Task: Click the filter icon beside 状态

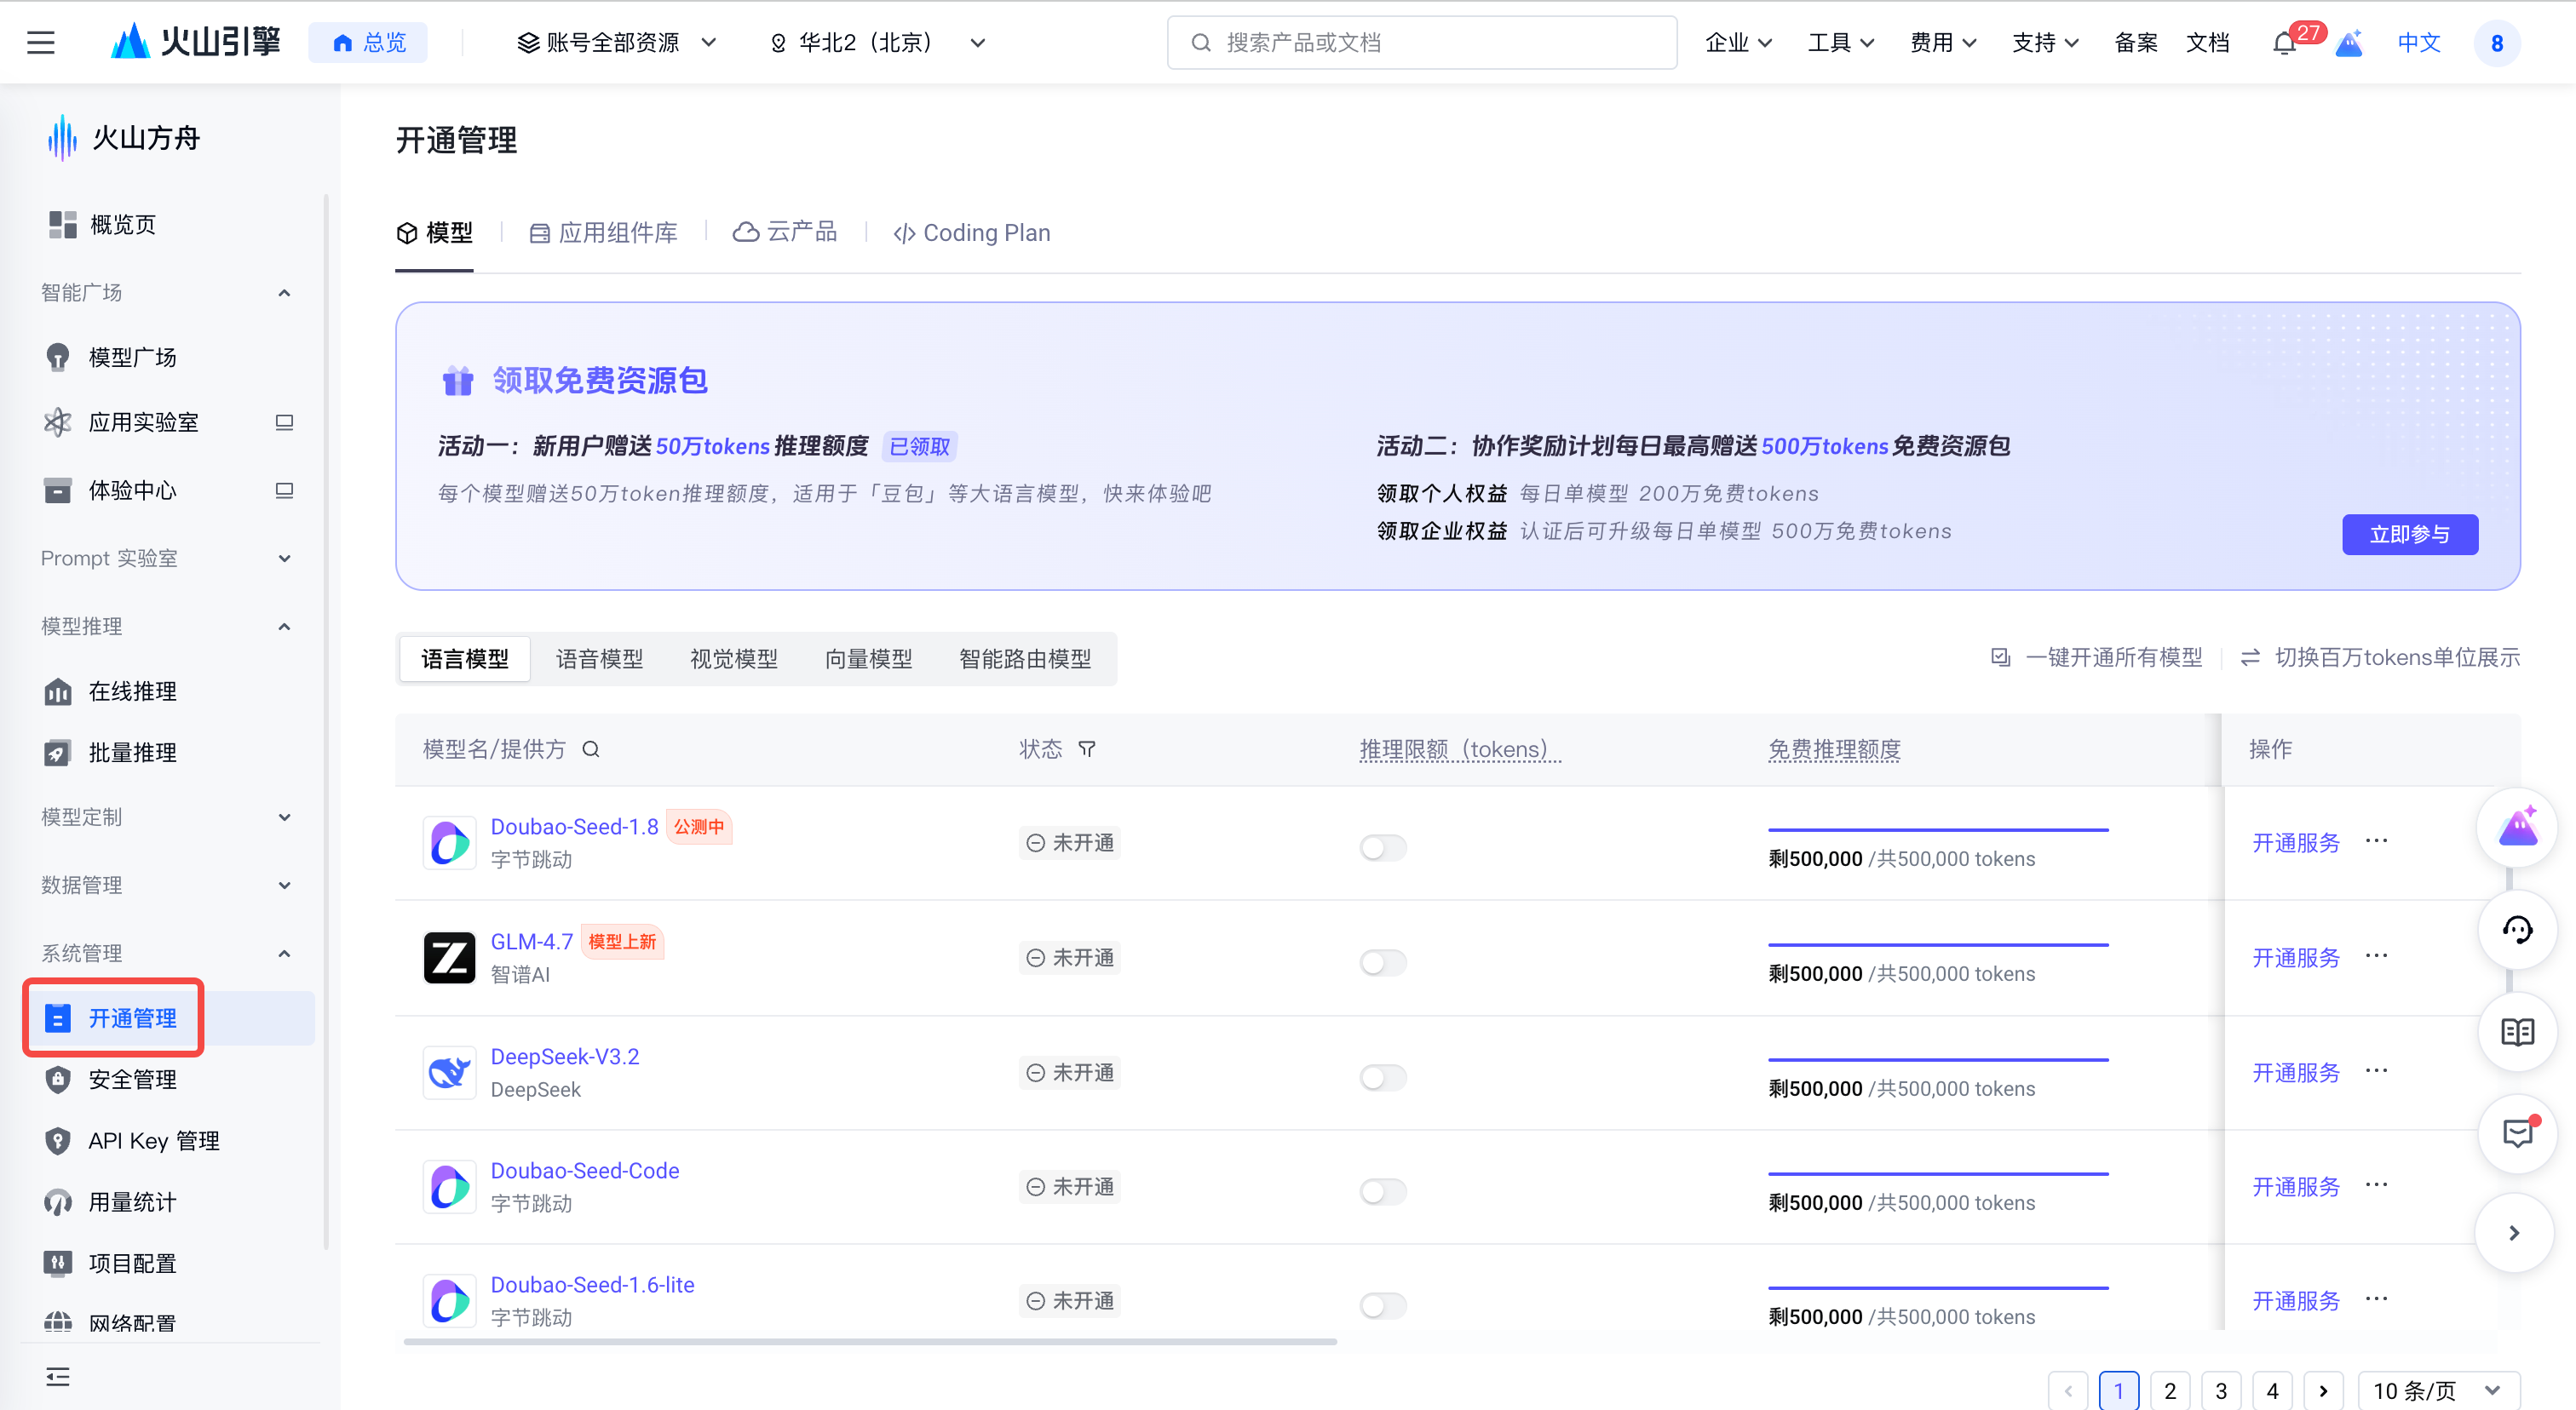Action: tap(1087, 749)
